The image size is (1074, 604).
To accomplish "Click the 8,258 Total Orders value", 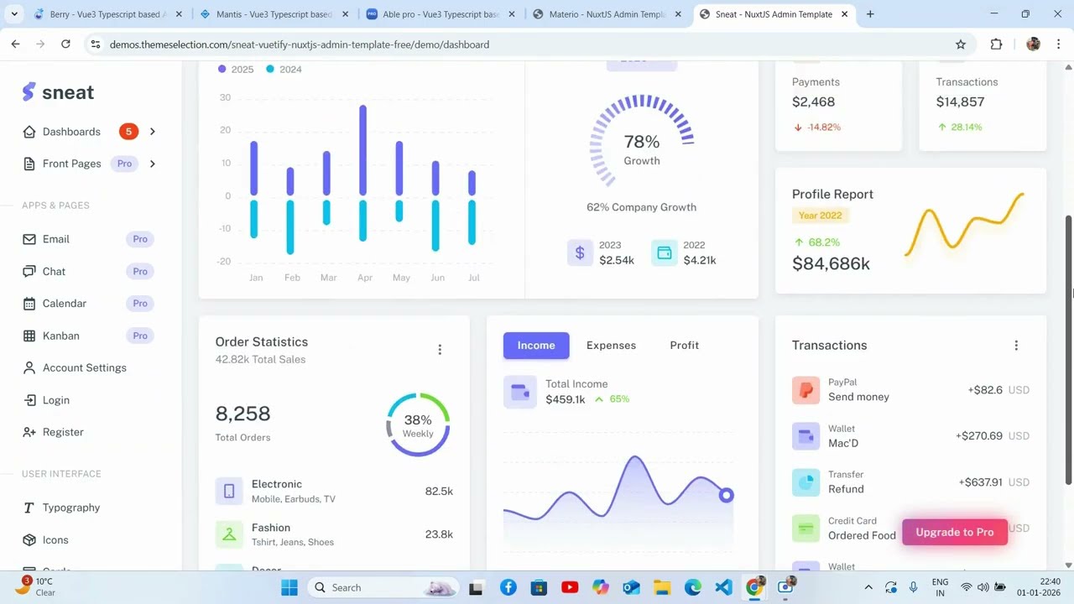I will (x=242, y=414).
